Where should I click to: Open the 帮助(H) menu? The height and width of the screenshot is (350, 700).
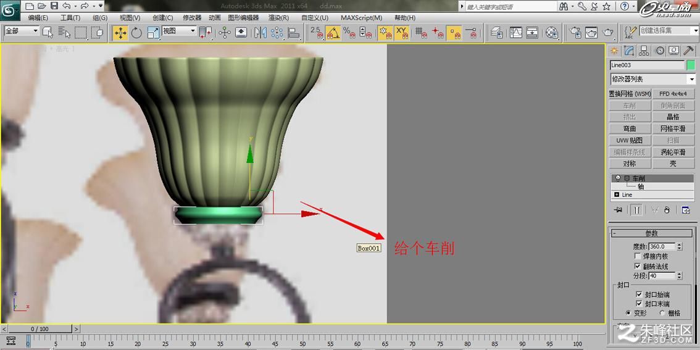click(x=405, y=18)
